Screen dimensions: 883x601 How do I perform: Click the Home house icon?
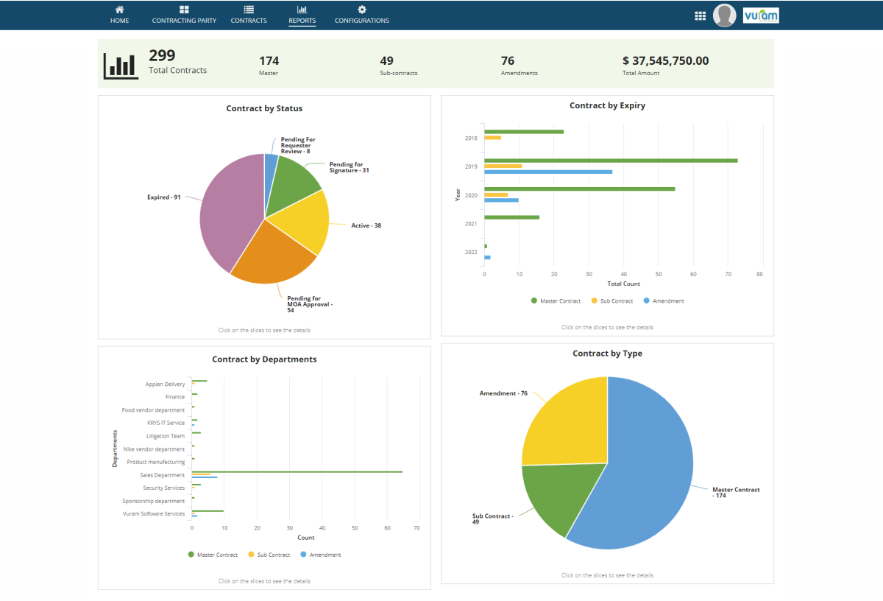(x=119, y=10)
